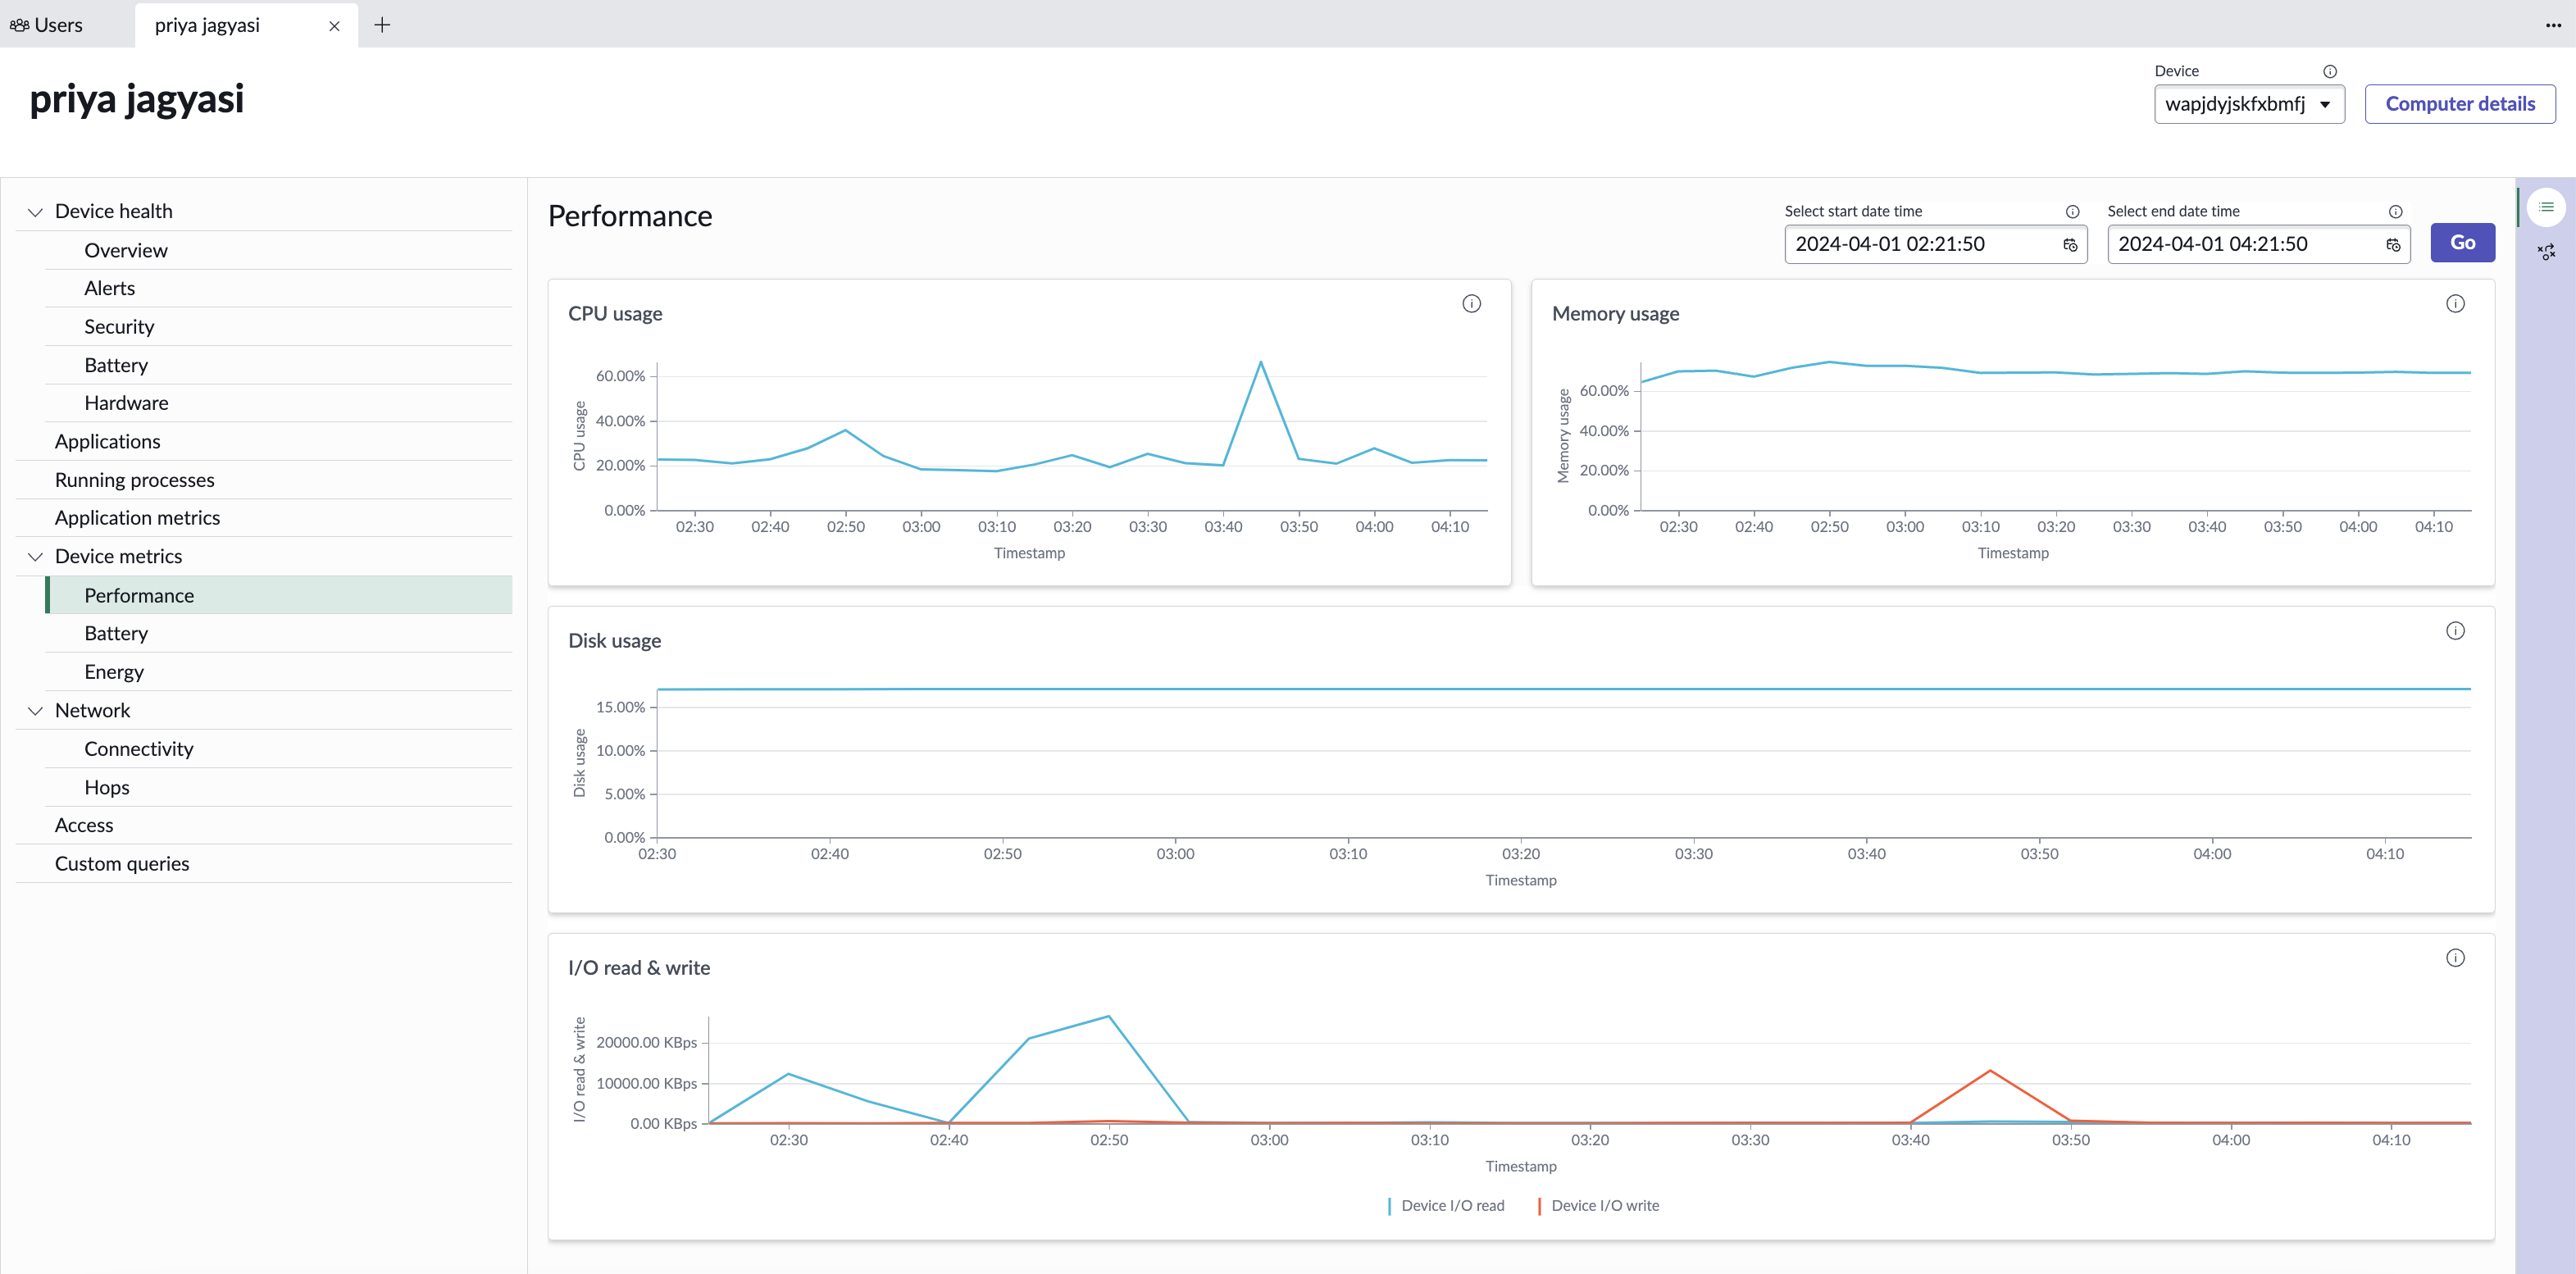Screen dimensions: 2576x1274
Task: Go to Applications section
Action: click(x=264, y=441)
